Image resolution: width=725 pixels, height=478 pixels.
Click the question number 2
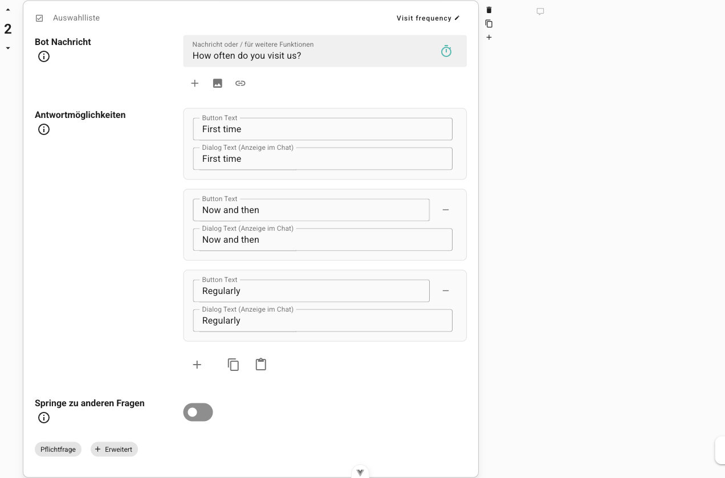(x=8, y=29)
